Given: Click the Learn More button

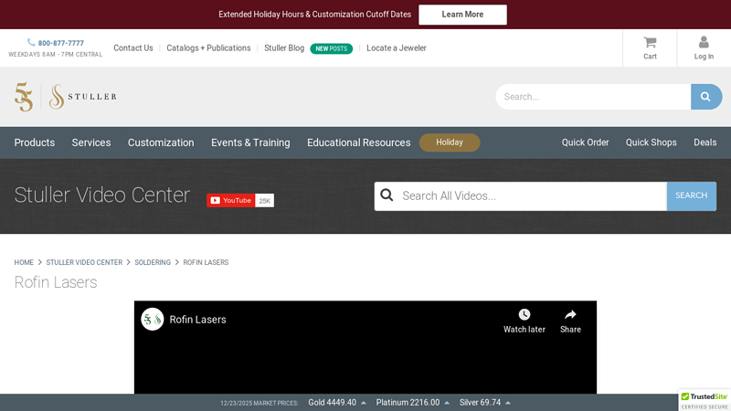Looking at the screenshot, I should pyautogui.click(x=462, y=15).
